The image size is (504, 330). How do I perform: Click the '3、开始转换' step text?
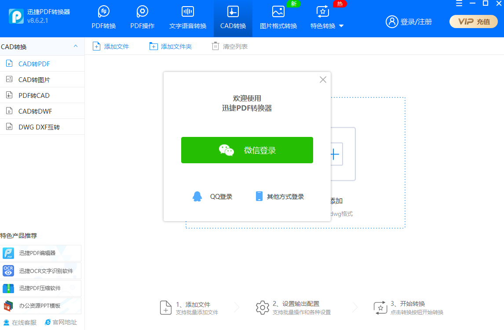(408, 304)
